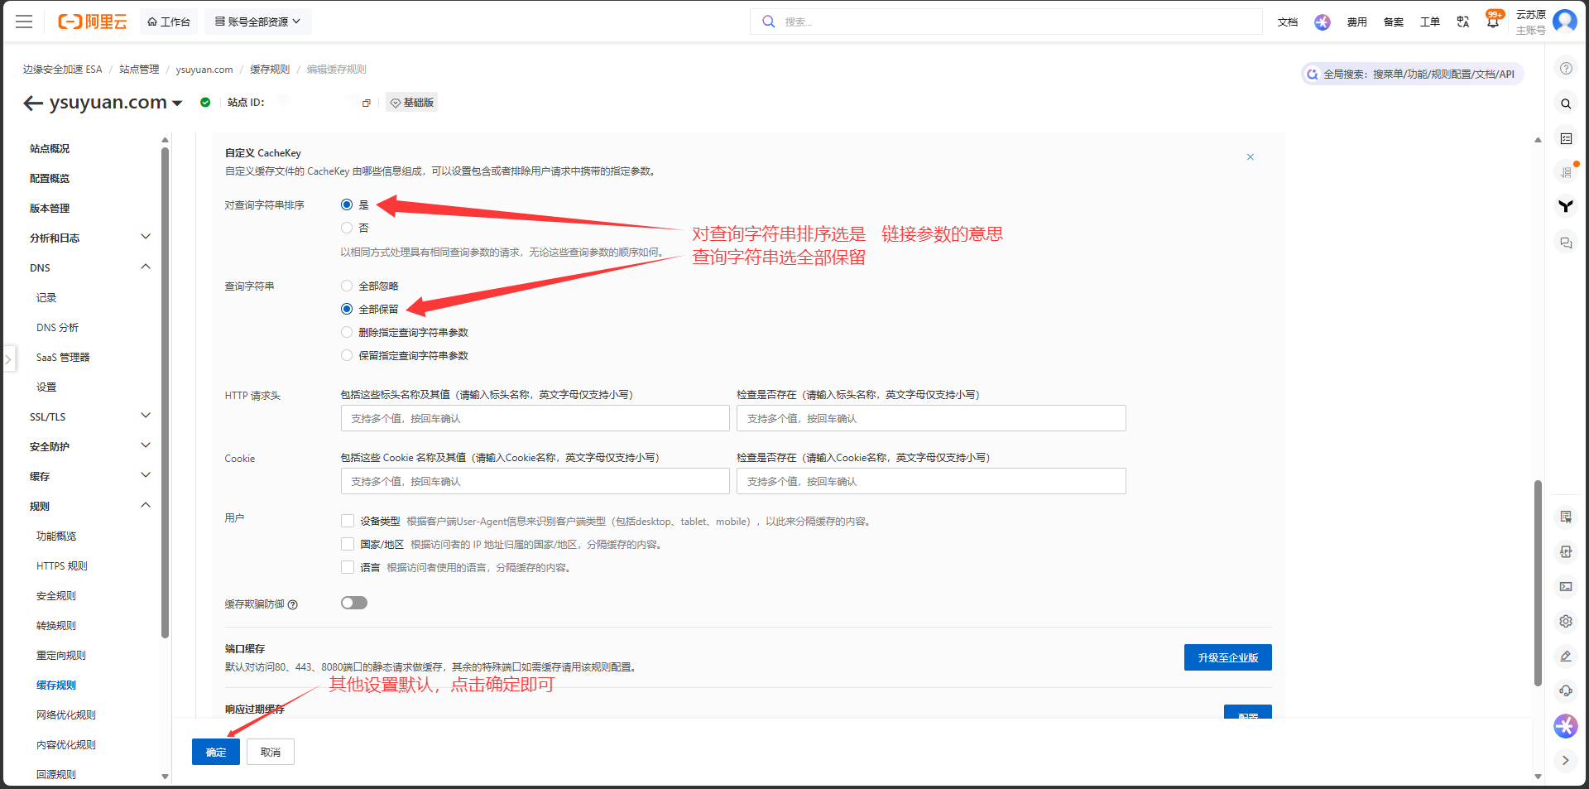1589x789 pixels.
Task: Focus Cookie 检查是否存在 input field
Action: 931,481
